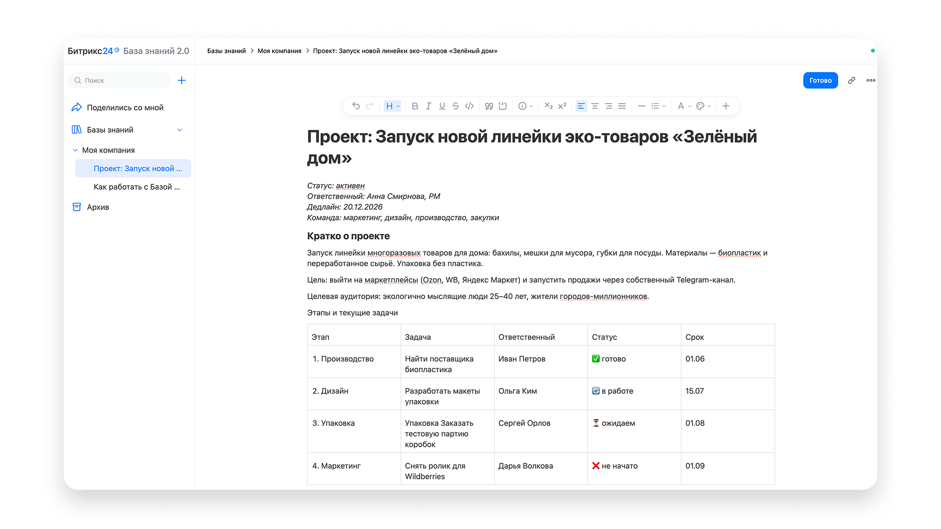This screenshot has height=529, width=941.
Task: Apply subscript formatting
Action: coord(548,106)
